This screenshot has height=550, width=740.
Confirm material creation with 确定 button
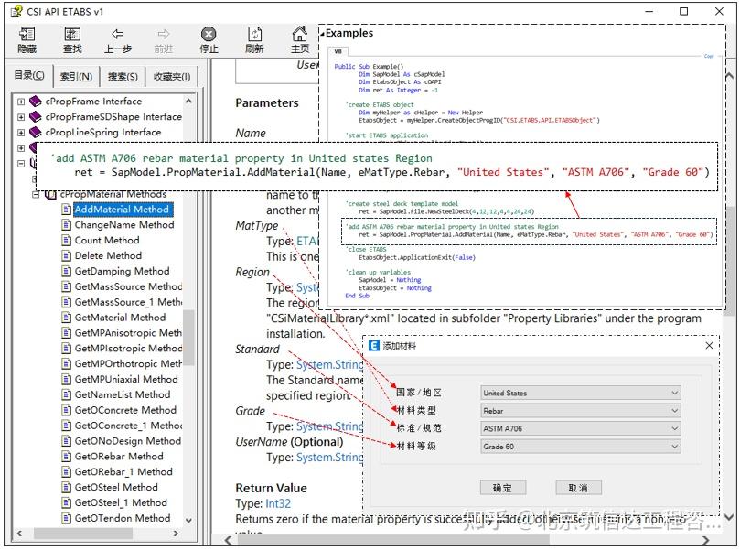(x=502, y=488)
